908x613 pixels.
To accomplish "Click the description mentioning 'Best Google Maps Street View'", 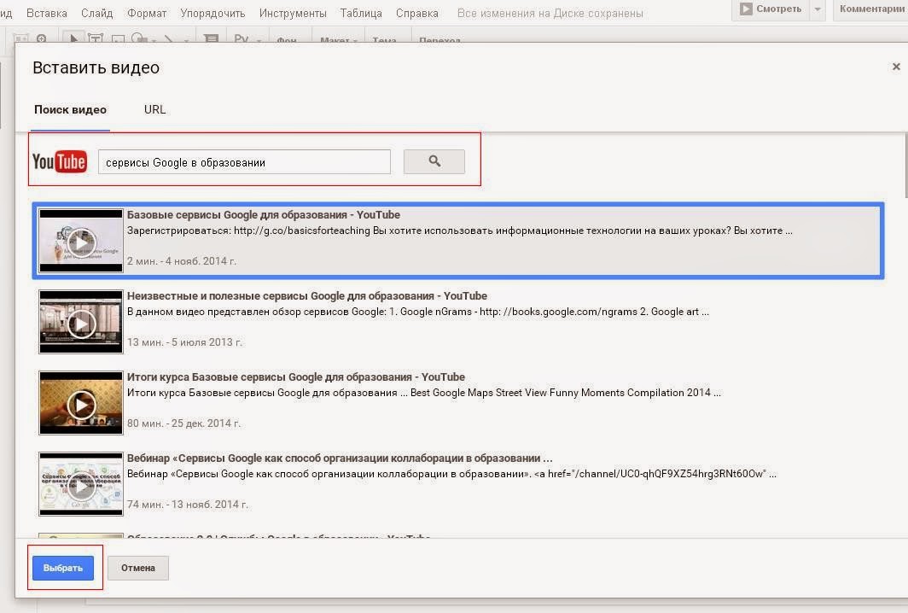I will click(424, 393).
